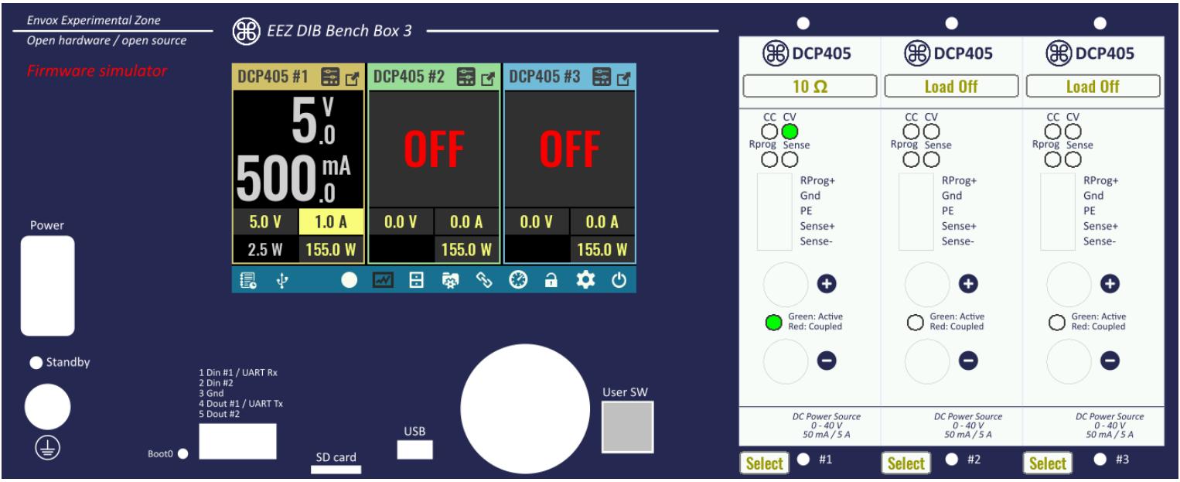Maximize DCP405 #1 channel view

[x=353, y=77]
